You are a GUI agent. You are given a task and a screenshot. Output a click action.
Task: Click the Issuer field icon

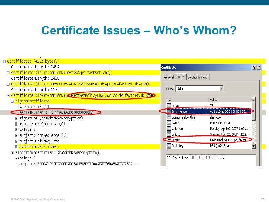point(169,123)
